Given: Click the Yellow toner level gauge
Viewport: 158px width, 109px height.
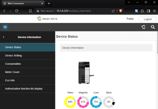Looking at the screenshot, I should (x=70, y=102).
